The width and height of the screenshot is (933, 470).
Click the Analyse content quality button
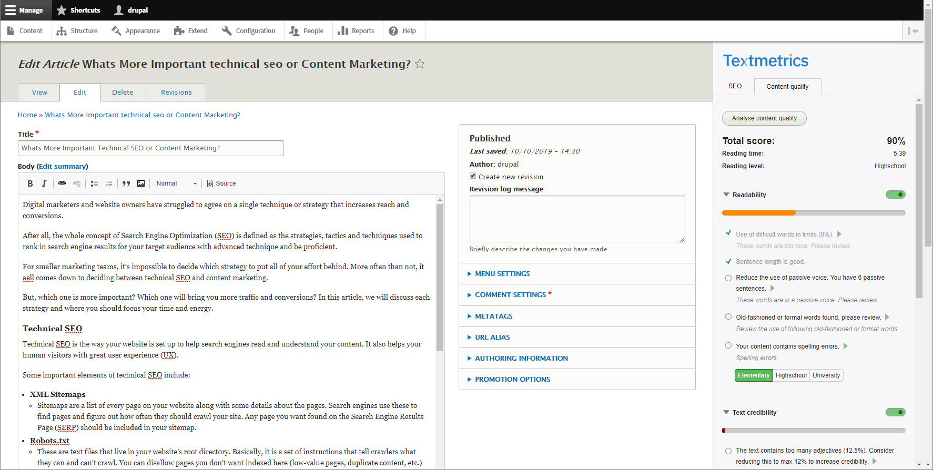point(764,118)
